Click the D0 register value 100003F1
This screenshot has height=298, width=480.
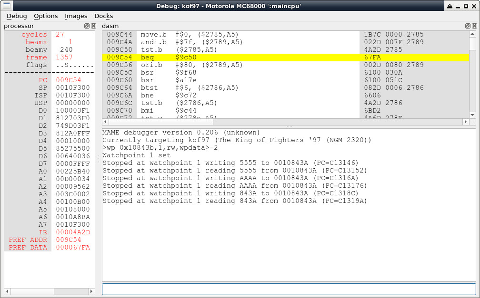click(x=73, y=110)
